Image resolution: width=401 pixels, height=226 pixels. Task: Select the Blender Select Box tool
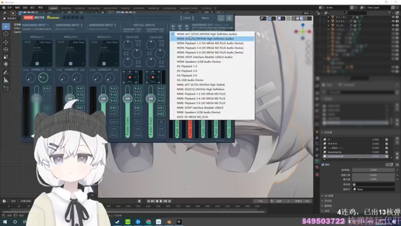coord(6,27)
